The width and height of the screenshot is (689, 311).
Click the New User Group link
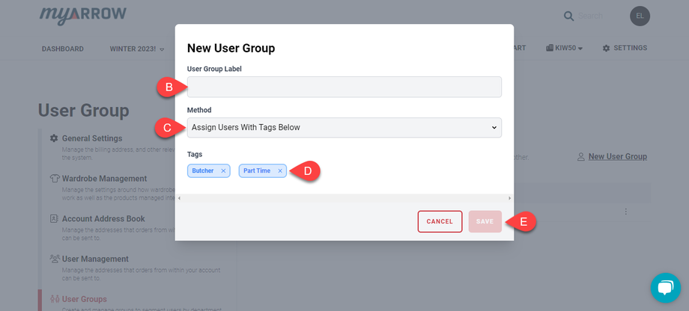[617, 156]
